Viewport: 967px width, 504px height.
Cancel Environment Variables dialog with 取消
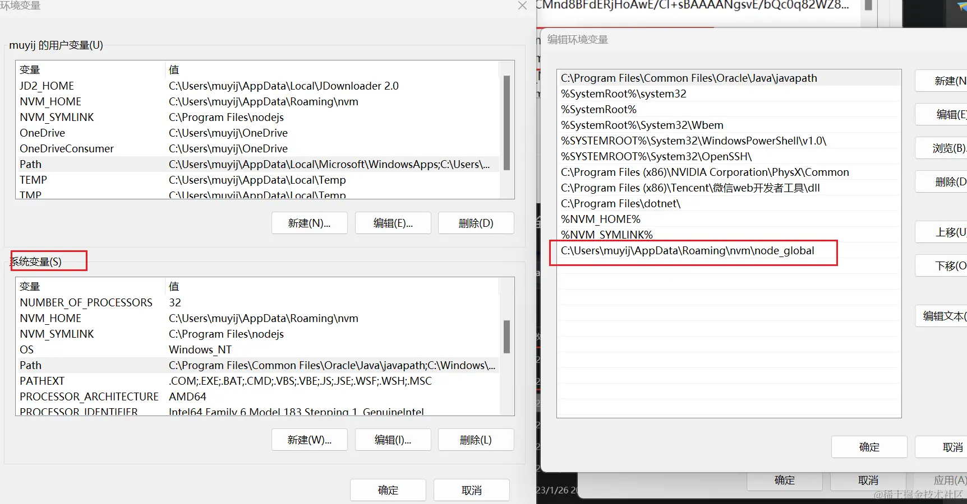[x=472, y=490]
